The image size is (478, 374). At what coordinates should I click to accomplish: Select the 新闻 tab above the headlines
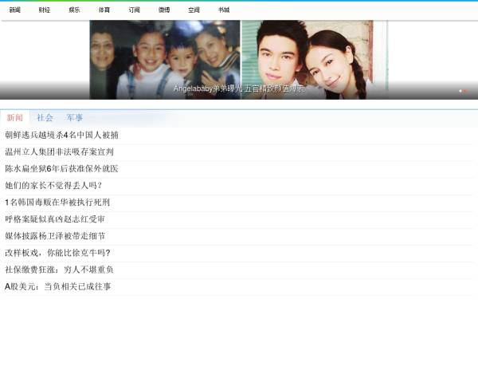[14, 118]
